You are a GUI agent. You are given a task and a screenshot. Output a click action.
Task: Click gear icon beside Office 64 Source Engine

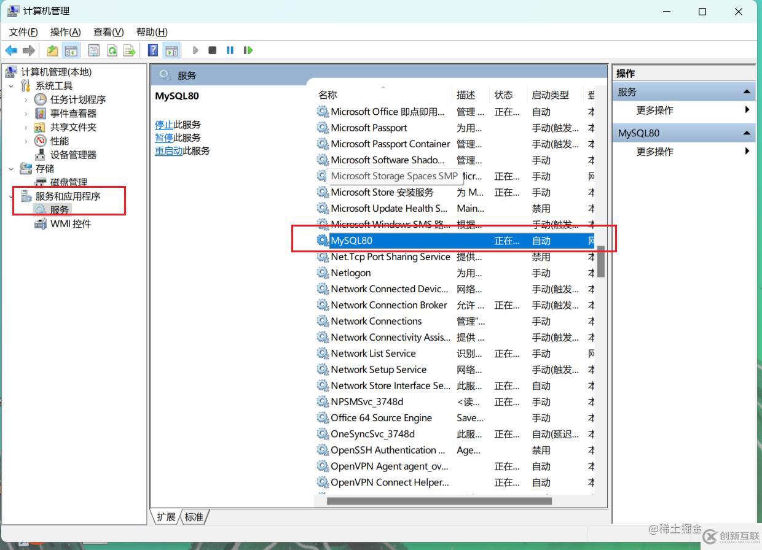323,417
